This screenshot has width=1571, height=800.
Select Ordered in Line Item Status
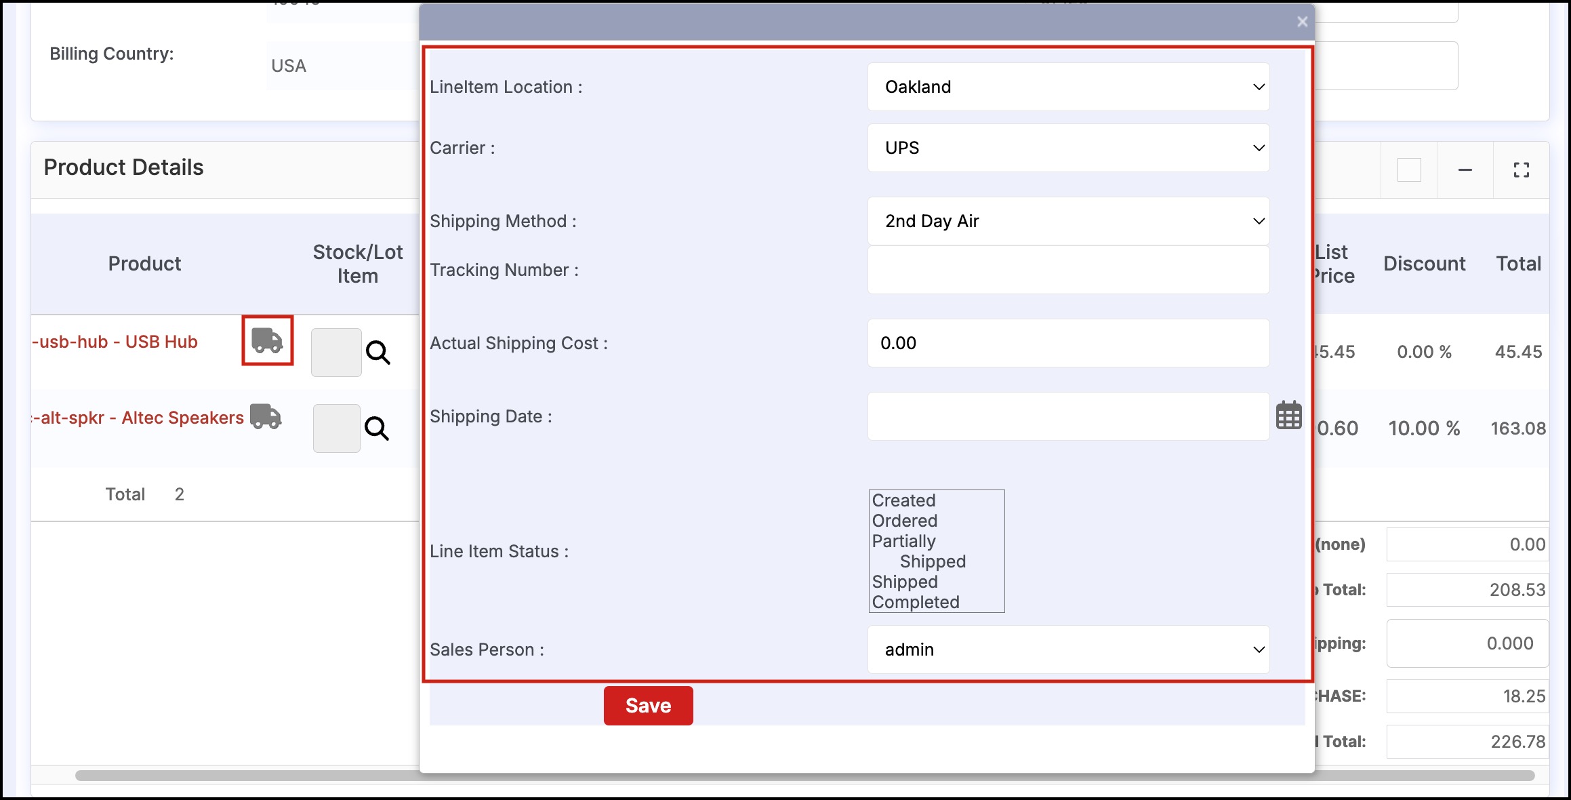tap(905, 521)
